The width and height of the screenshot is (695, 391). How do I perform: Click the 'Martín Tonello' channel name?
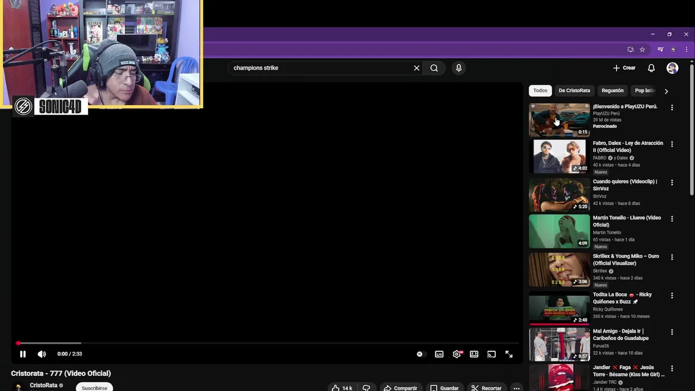click(x=607, y=232)
